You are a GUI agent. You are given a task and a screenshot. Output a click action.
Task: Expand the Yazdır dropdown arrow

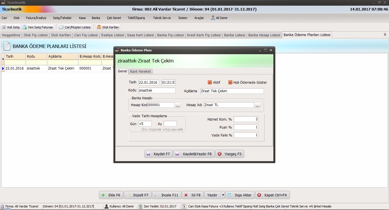(223, 195)
